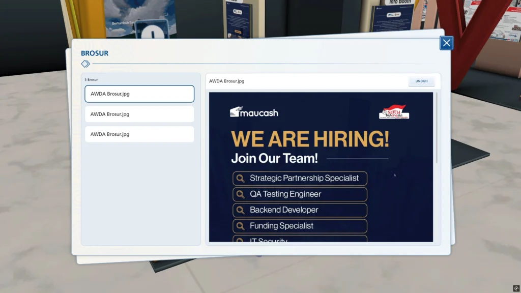Click the UNDUH download button

pos(421,81)
